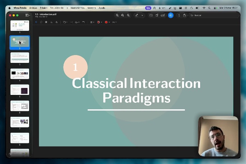Image resolution: width=246 pixels, height=164 pixels.
Task: Select the sketch drawing tool
Action: click(x=52, y=22)
